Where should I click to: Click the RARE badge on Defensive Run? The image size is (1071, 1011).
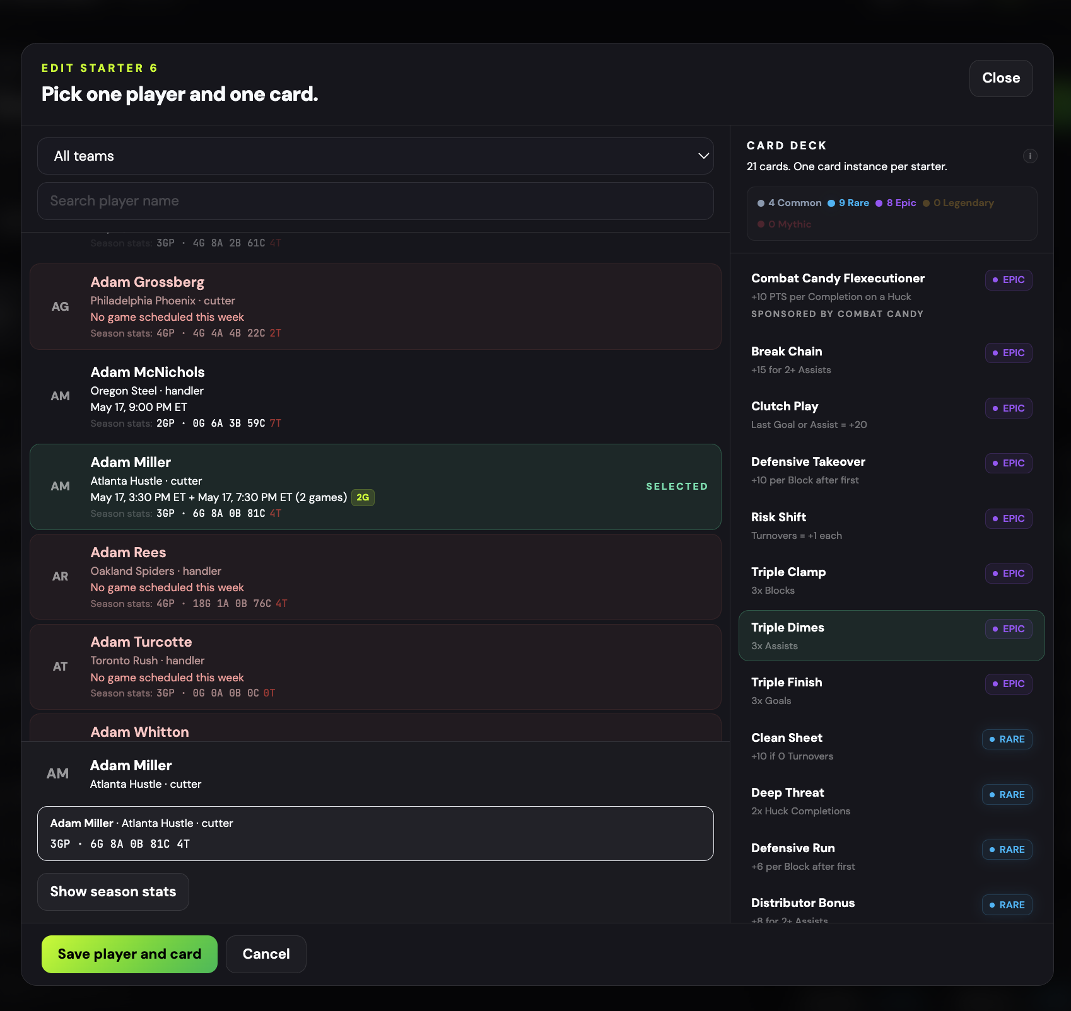point(1007,850)
